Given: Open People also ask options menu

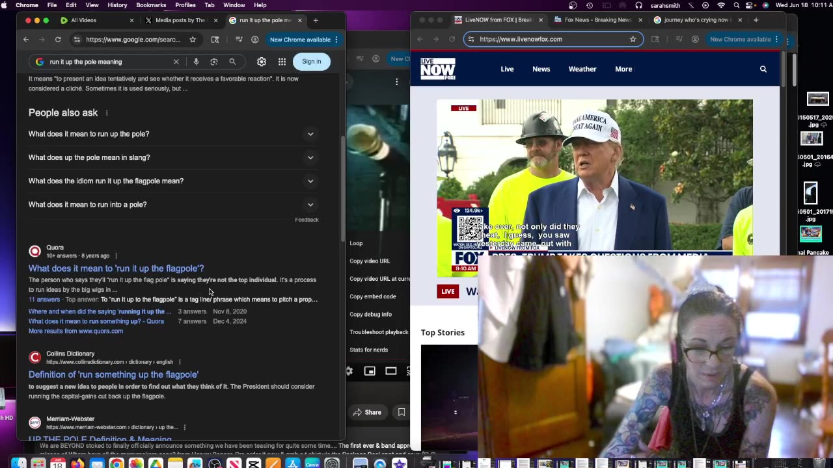Looking at the screenshot, I should 107,113.
